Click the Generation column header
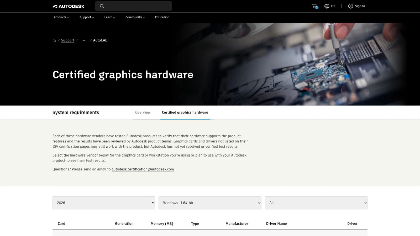Screen dimensions: 420x236 [x=124, y=224]
